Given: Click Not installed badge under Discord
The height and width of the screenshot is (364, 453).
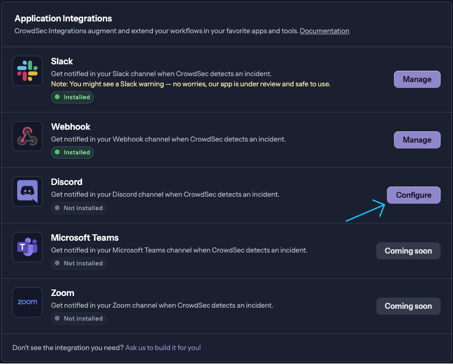Looking at the screenshot, I should click(79, 208).
